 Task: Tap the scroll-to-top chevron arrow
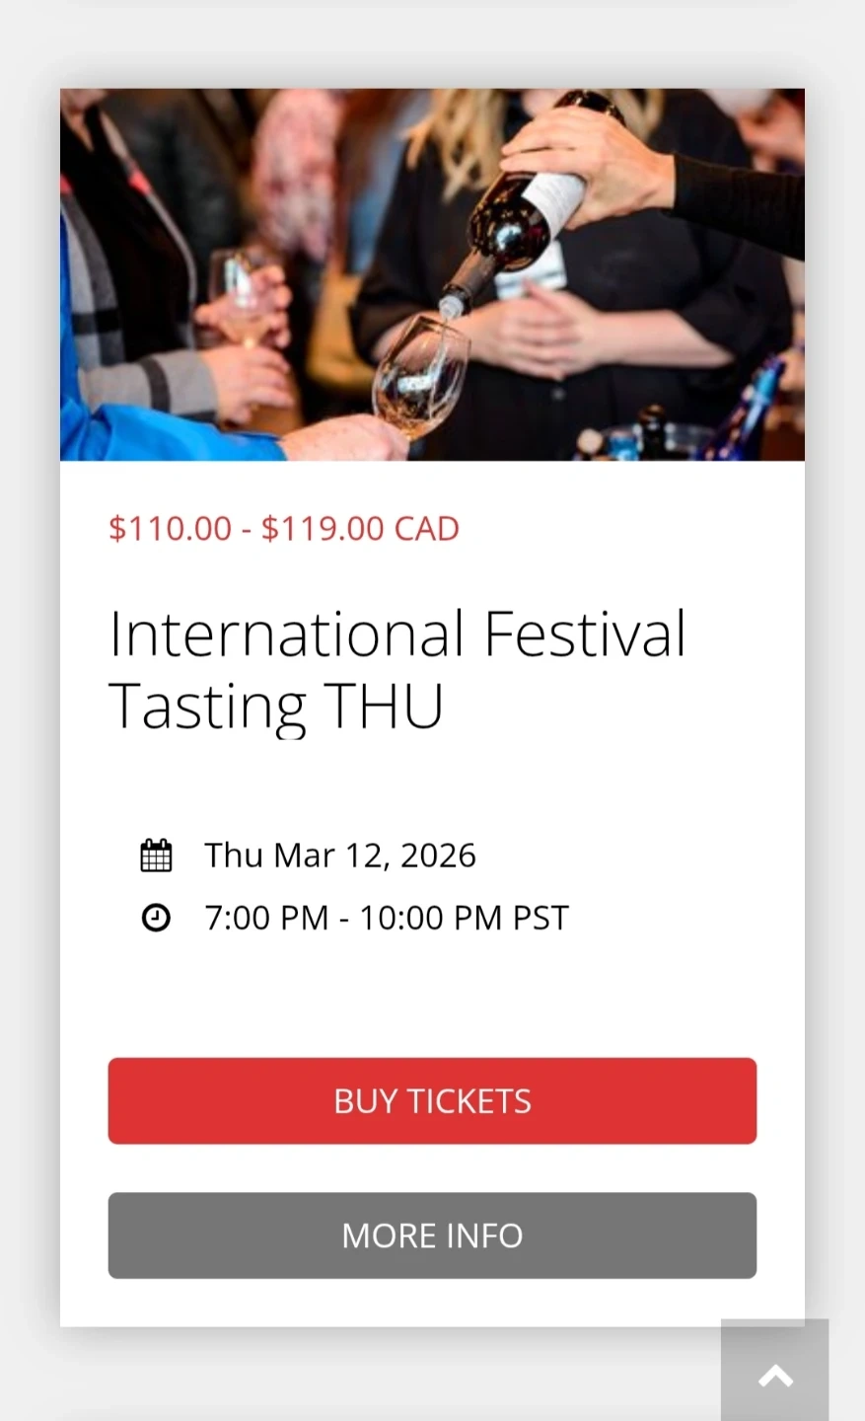click(775, 1376)
